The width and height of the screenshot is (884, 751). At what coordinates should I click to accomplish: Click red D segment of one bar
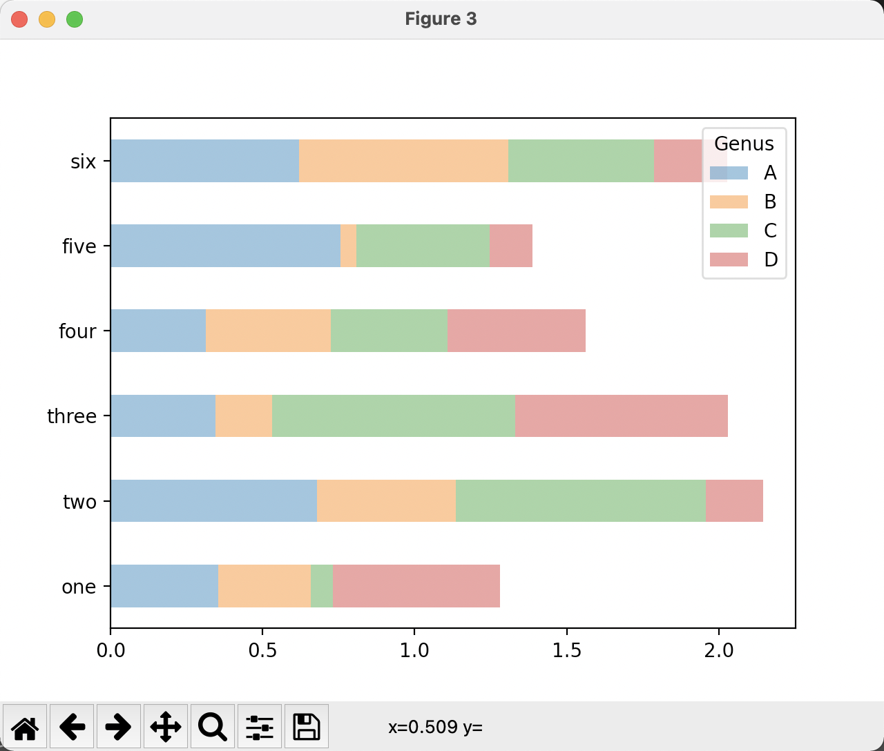coord(416,586)
